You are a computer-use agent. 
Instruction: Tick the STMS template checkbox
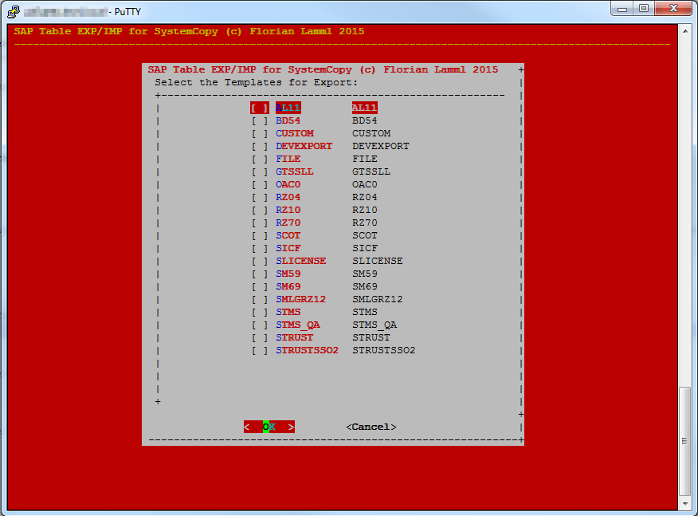260,313
